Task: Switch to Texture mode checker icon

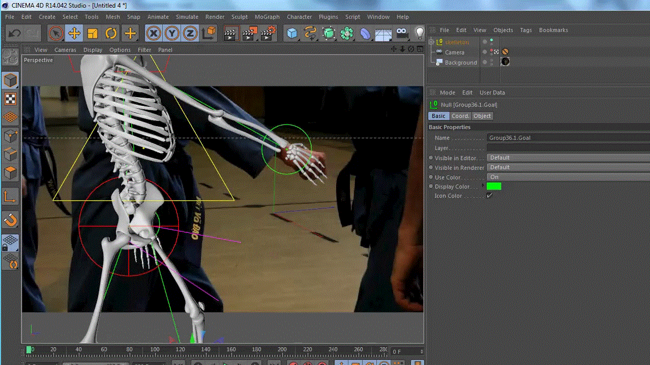Action: [11, 99]
